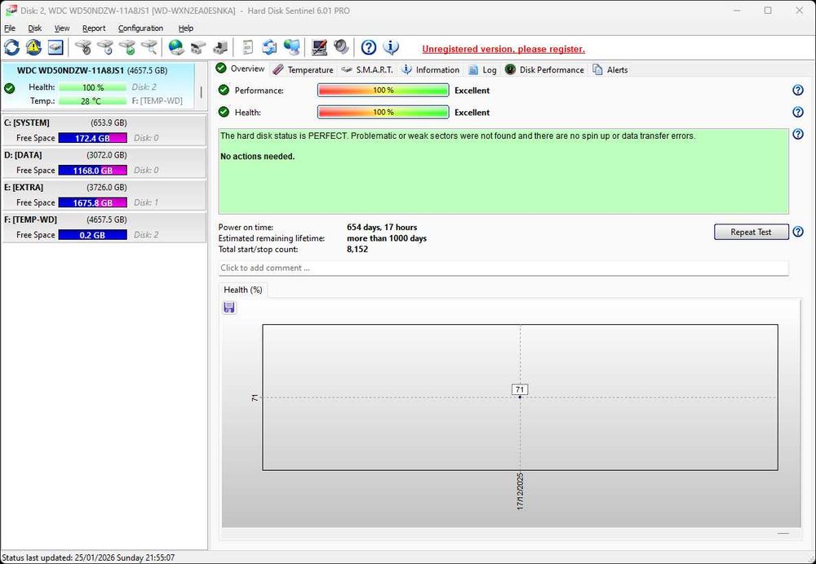Open the Help menu
The image size is (816, 564).
[x=186, y=28]
